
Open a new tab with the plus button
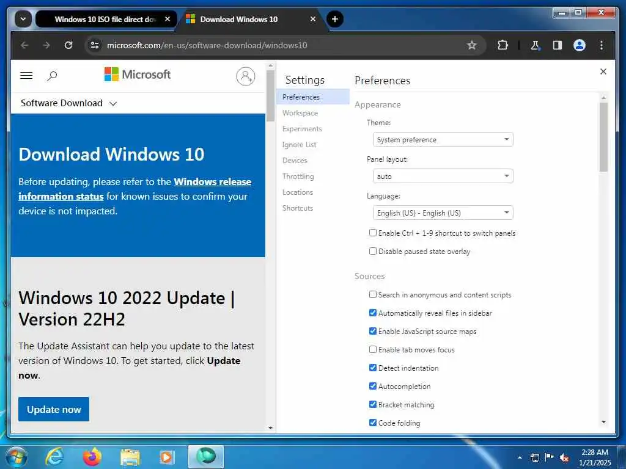point(335,19)
